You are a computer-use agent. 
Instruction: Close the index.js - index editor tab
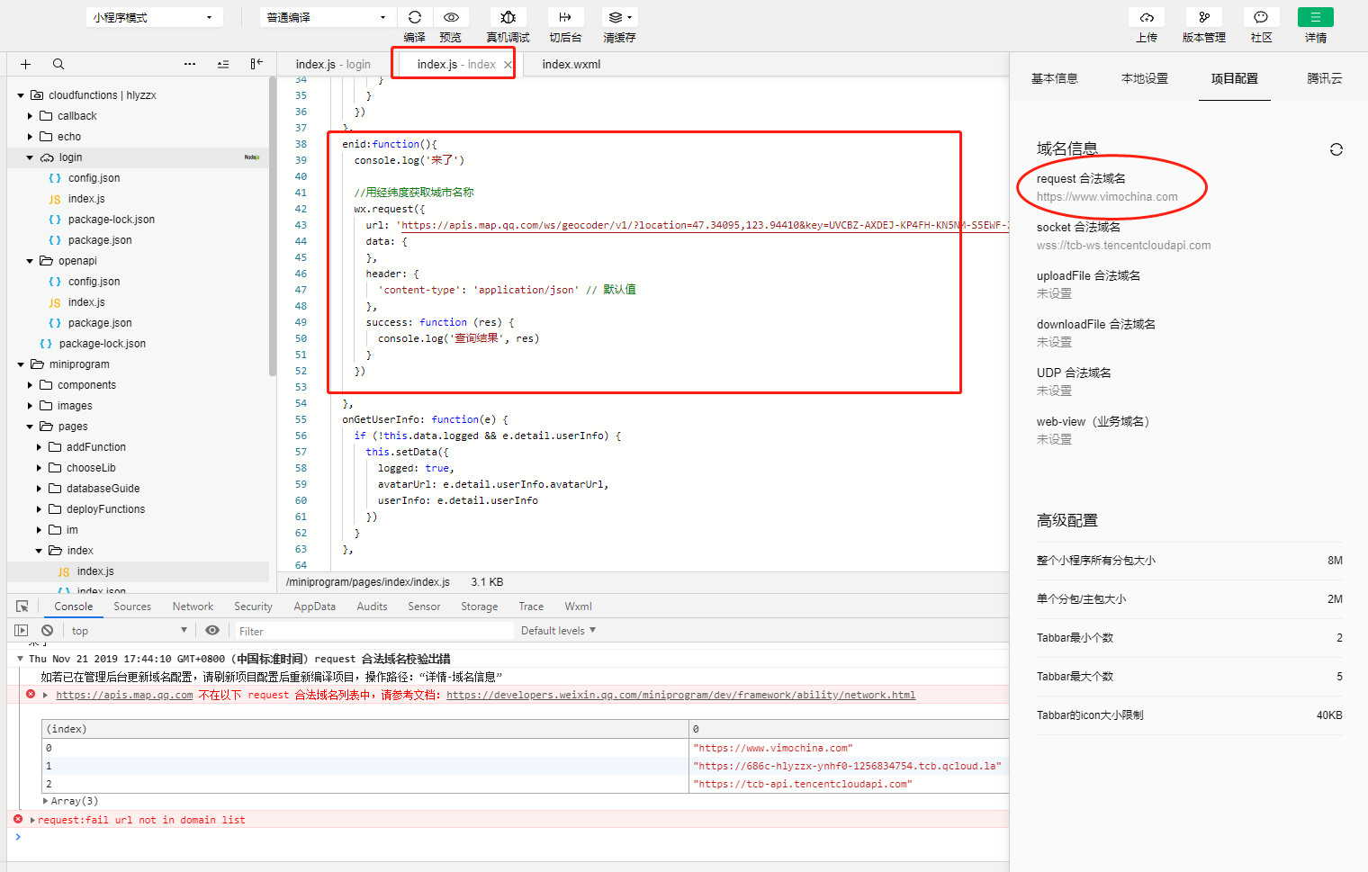[x=508, y=65]
